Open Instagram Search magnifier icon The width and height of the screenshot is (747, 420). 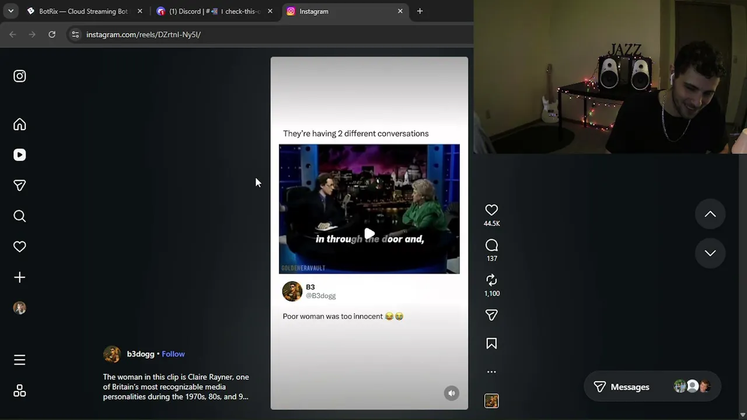click(20, 216)
